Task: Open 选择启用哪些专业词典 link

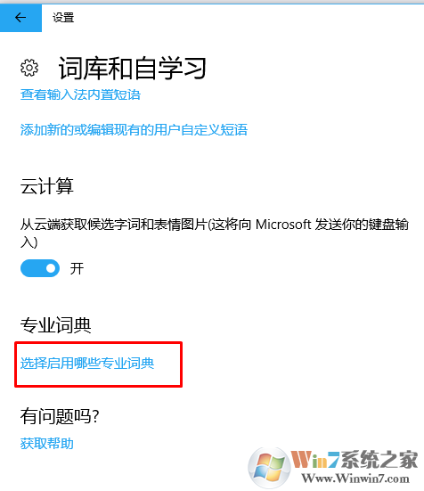Action: (87, 364)
